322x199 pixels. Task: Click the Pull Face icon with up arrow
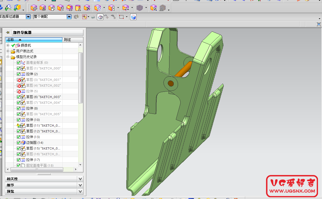tap(43, 8)
